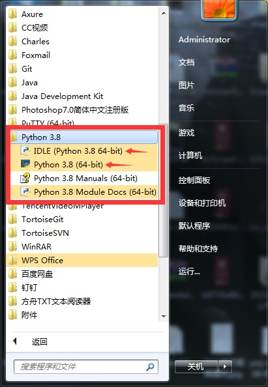Open 文档 in the right pane
This screenshot has width=268, height=387.
click(x=186, y=62)
